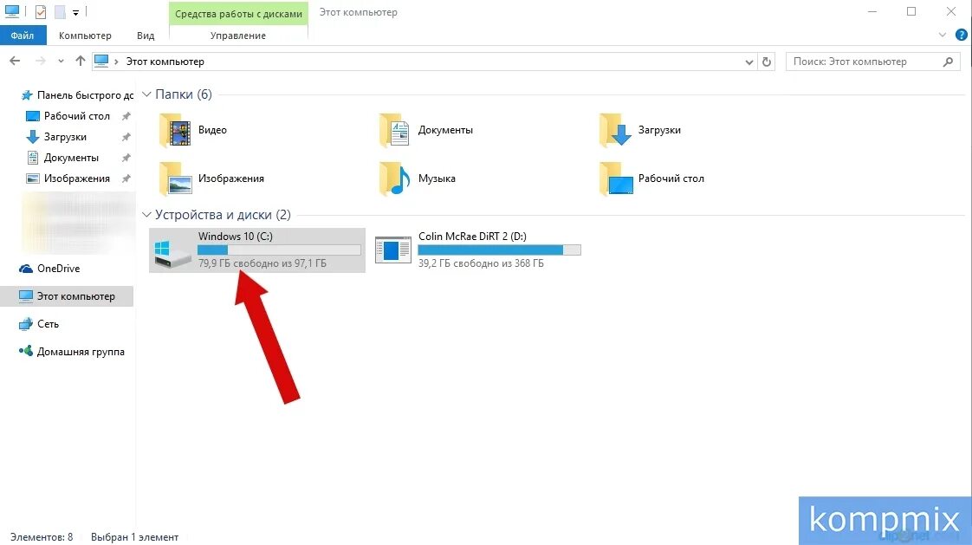Click 'Выбран 1 элемент' in status bar
972x545 pixels.
point(134,537)
